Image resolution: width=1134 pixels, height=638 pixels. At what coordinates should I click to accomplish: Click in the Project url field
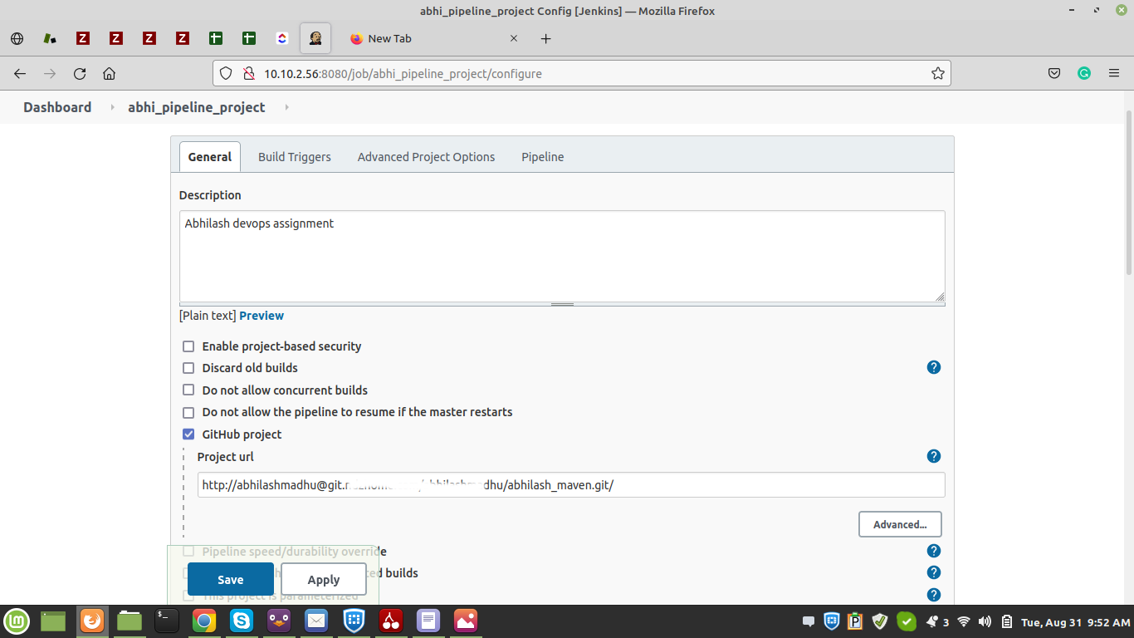571,485
